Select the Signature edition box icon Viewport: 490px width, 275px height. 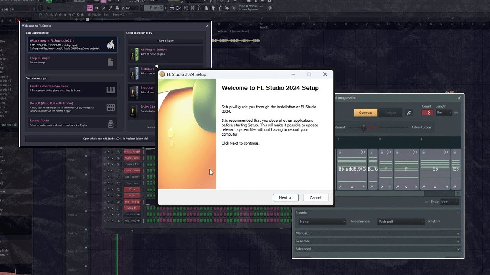134,73
